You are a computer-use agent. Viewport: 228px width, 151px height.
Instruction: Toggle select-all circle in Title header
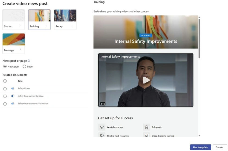(5, 81)
